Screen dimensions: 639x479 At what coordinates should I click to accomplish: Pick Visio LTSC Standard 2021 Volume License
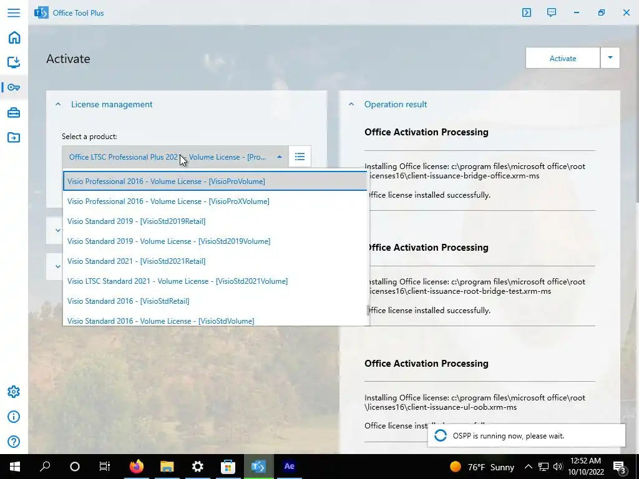tap(215, 281)
